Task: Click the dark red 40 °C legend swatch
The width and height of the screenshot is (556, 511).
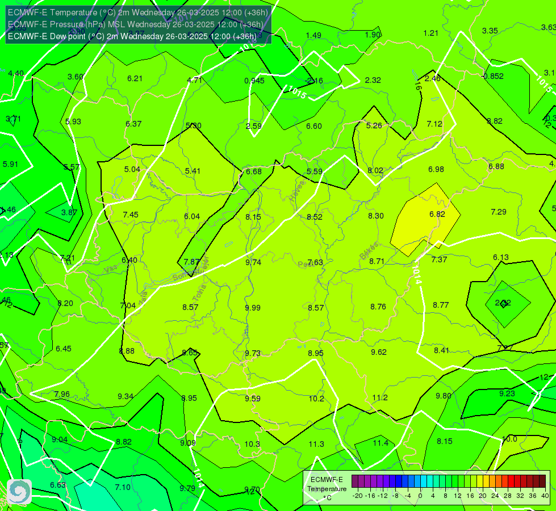Action: pyautogui.click(x=542, y=481)
